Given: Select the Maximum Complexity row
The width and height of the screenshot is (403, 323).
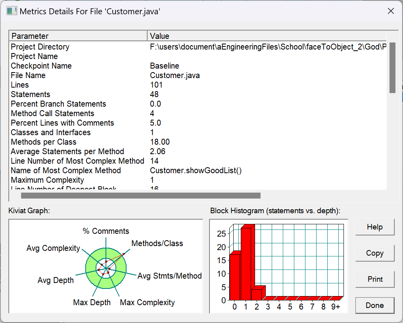Looking at the screenshot, I should pos(198,180).
